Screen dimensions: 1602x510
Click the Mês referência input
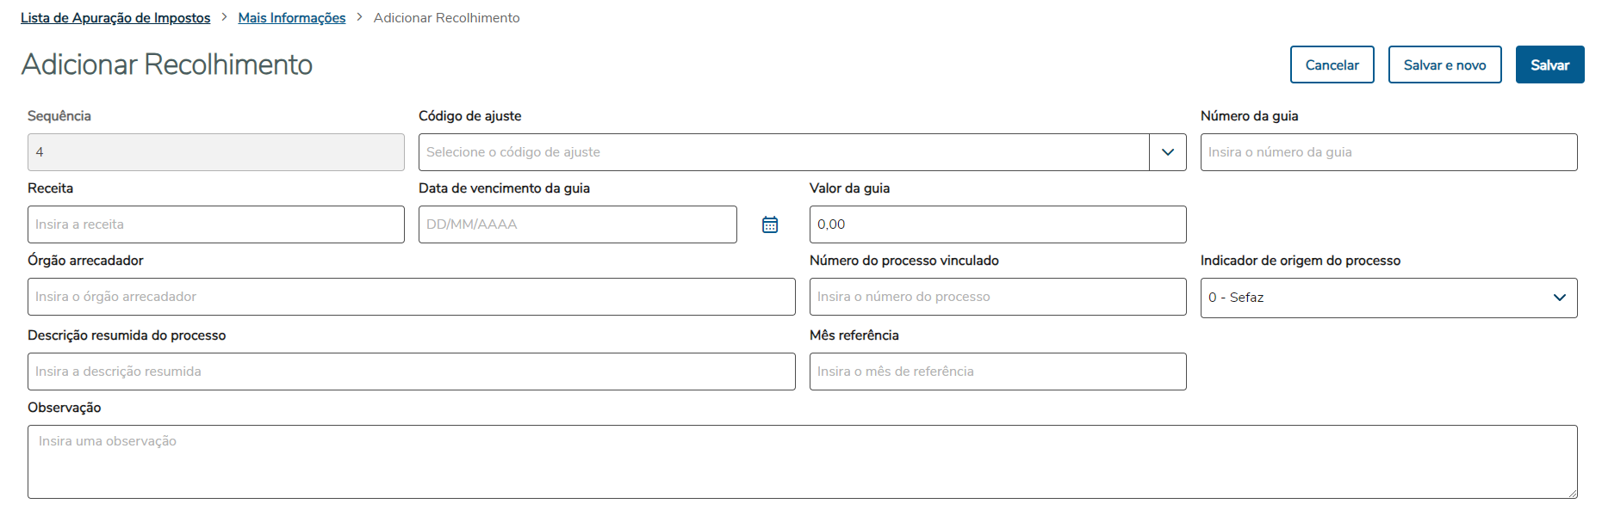tap(997, 372)
